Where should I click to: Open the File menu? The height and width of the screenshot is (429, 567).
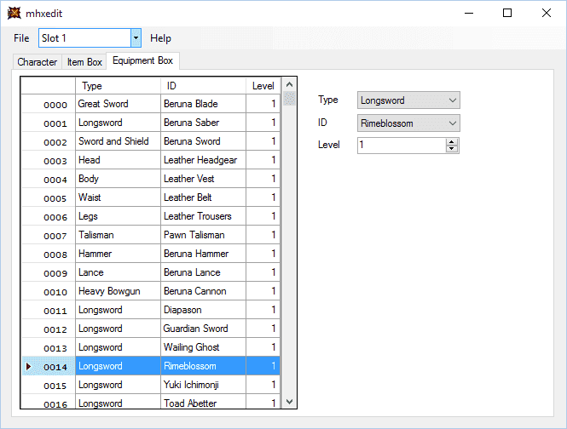click(21, 38)
